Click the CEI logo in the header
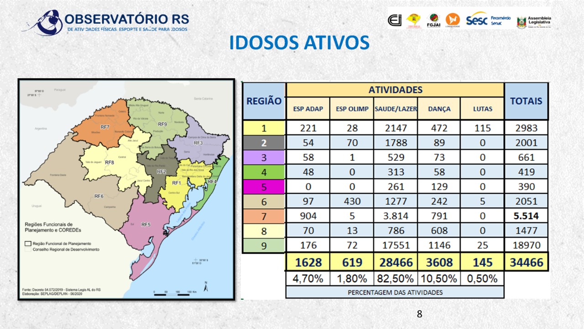Image resolution: width=584 pixels, height=329 pixels. (395, 21)
